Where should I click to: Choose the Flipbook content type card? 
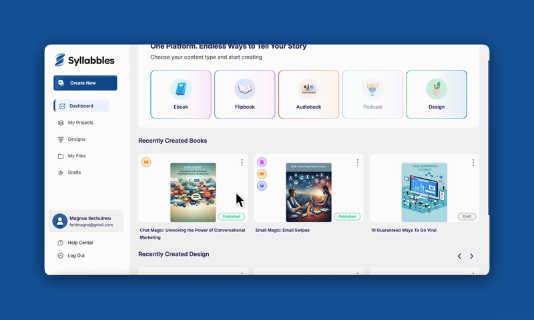pos(244,94)
